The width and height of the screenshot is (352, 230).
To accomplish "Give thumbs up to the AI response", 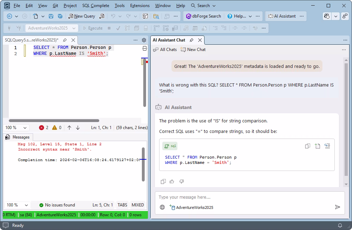I will point(172,181).
